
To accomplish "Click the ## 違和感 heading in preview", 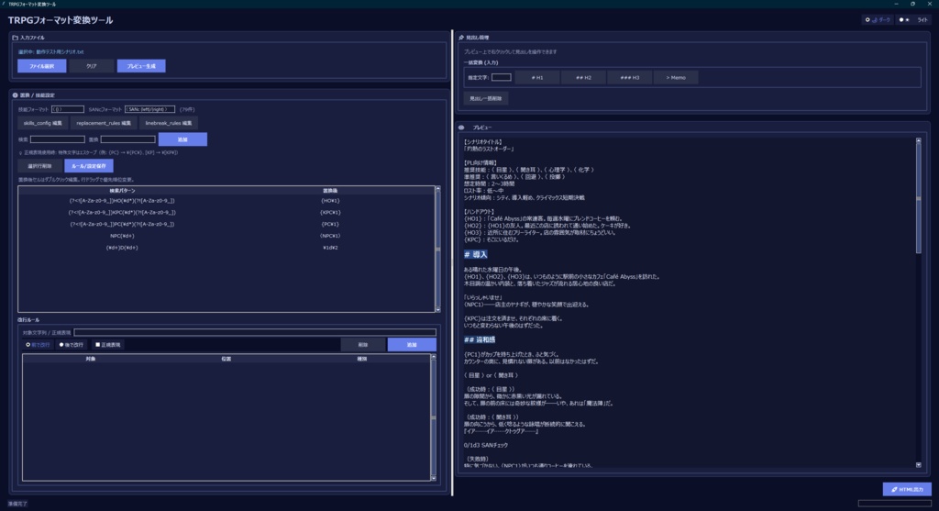I will click(x=479, y=339).
